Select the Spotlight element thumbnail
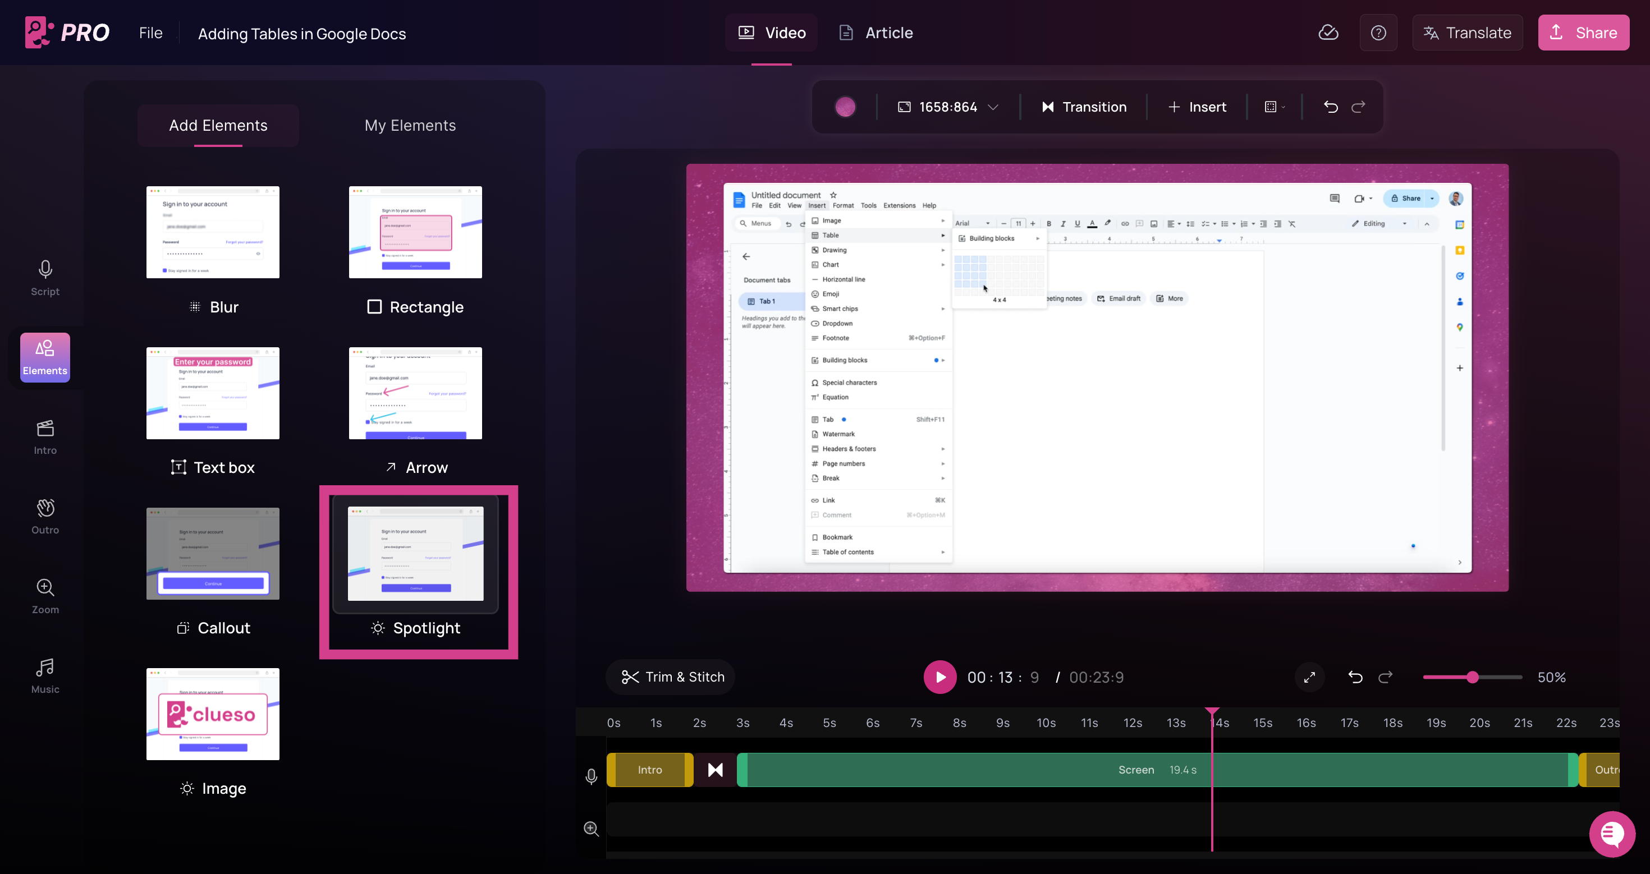 click(415, 554)
